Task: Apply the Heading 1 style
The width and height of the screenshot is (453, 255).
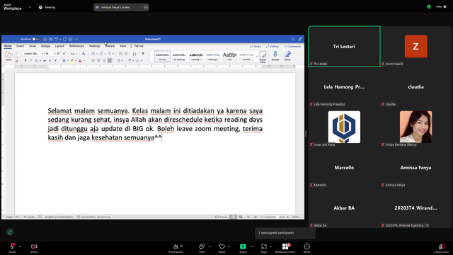Action: 196,57
